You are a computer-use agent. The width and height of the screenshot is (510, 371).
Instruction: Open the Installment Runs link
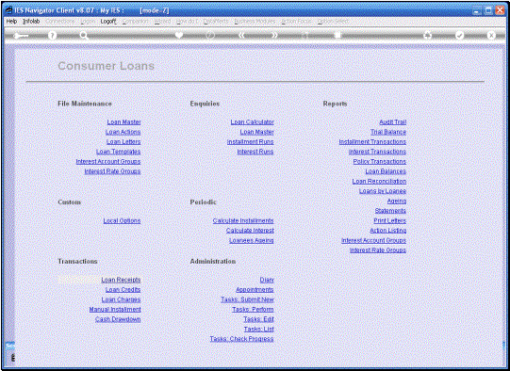tap(251, 141)
